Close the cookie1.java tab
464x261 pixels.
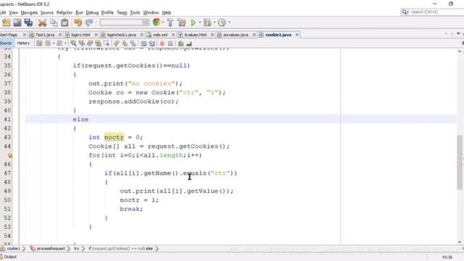[297, 35]
